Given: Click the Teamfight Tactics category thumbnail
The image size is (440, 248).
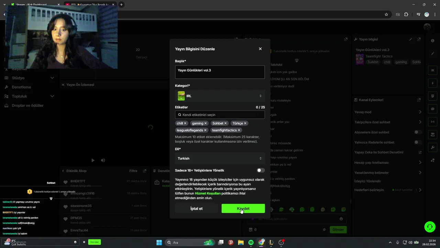Looking at the screenshot, I should pos(360,59).
